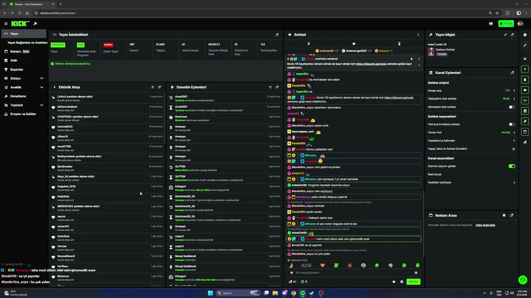Viewport: 531px width, 298px height.
Task: Click the lightning bolt icon in the right sidebar
Action: tap(525, 69)
